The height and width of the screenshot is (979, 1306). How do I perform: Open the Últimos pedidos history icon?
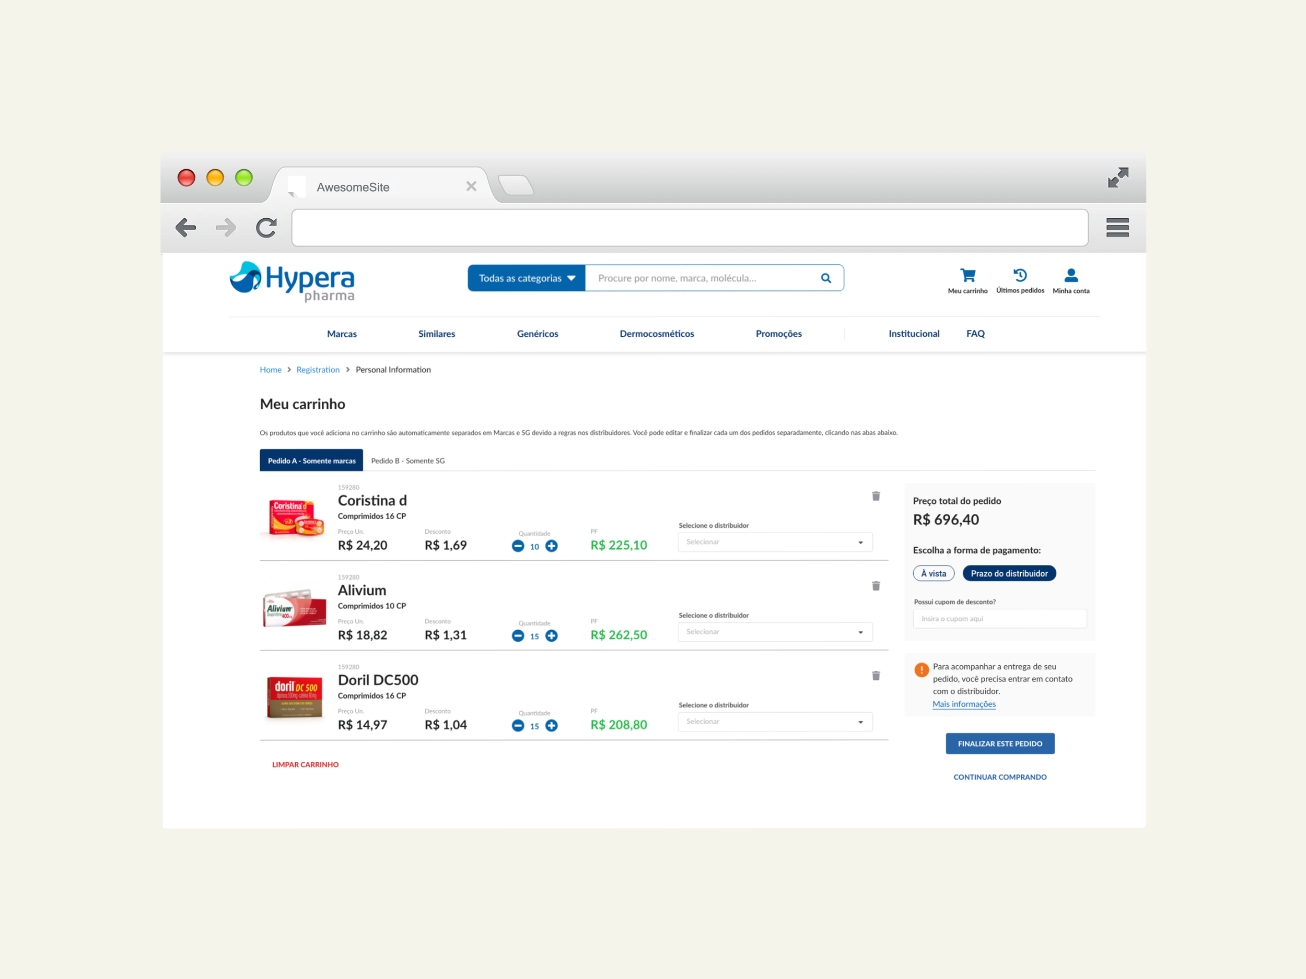pos(1020,276)
